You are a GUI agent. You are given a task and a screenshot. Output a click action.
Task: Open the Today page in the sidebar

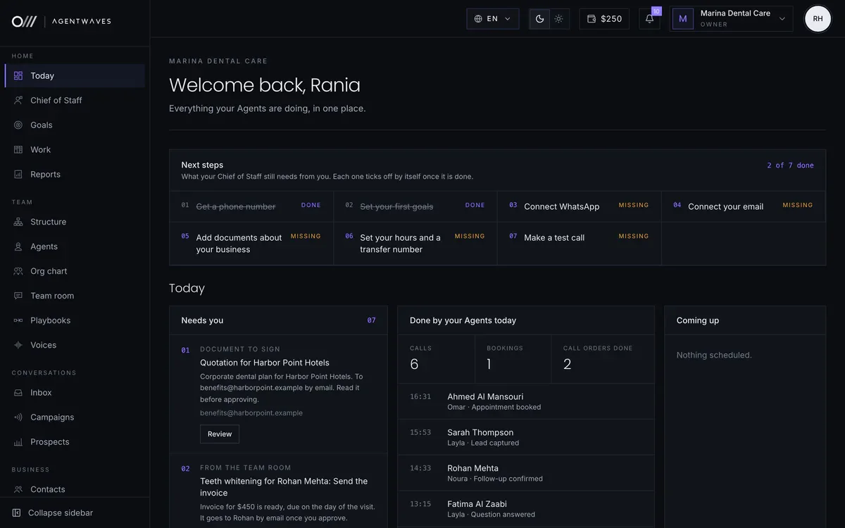(x=75, y=76)
